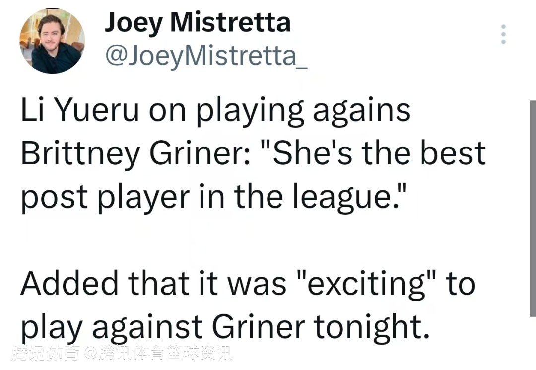This screenshot has height=370, width=536.
Task: Click "Added that it was" text
Action: [153, 283]
